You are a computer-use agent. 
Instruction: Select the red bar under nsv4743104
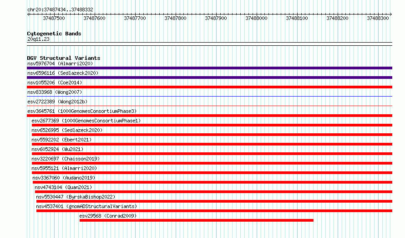[213, 192]
